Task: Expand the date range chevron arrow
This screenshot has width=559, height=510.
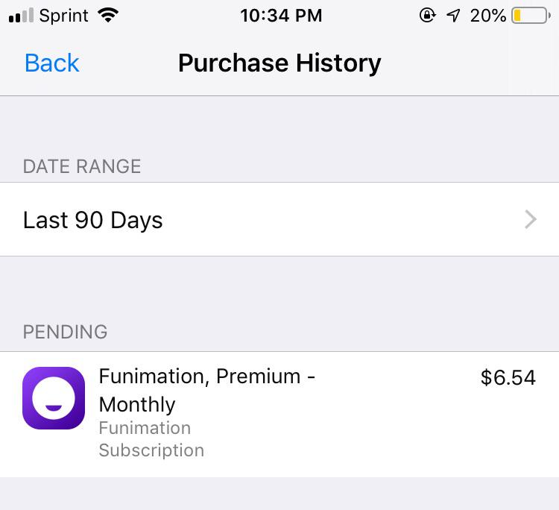Action: pos(530,219)
